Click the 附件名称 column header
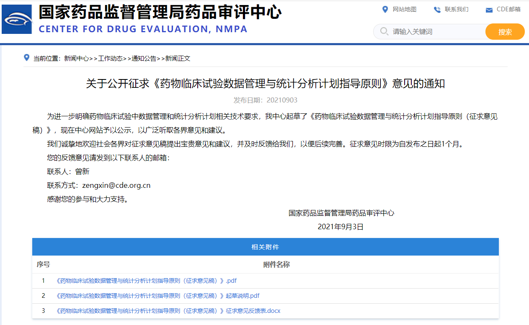Screen dimensions: 529x325 (x=276, y=264)
